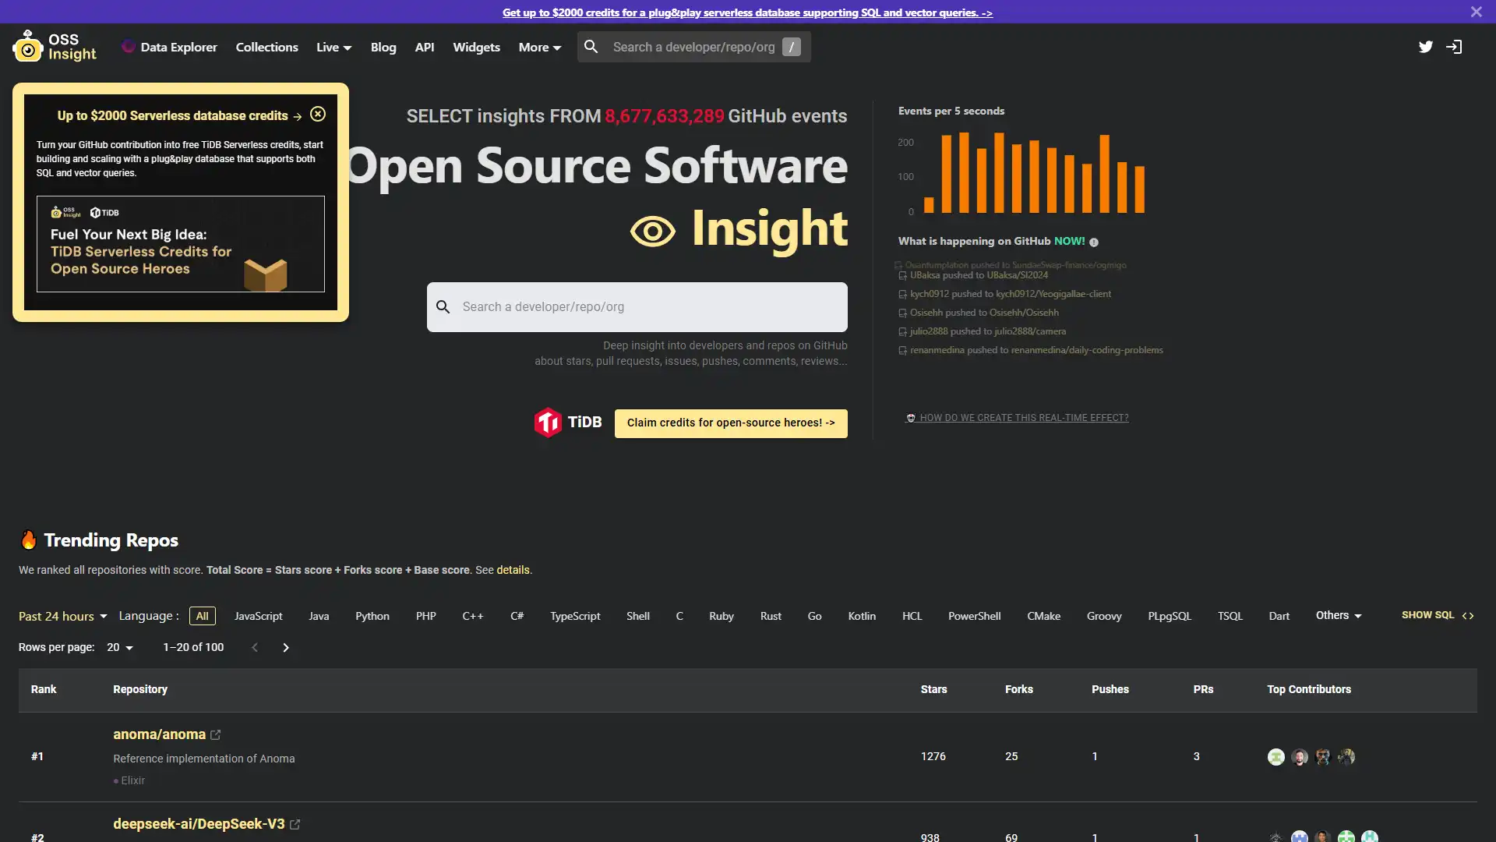1496x842 pixels.
Task: Click the navbar search magnifier icon
Action: coord(591,47)
